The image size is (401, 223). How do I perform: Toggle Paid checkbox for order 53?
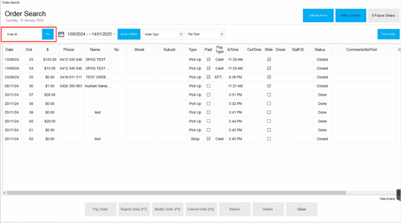point(208,59)
